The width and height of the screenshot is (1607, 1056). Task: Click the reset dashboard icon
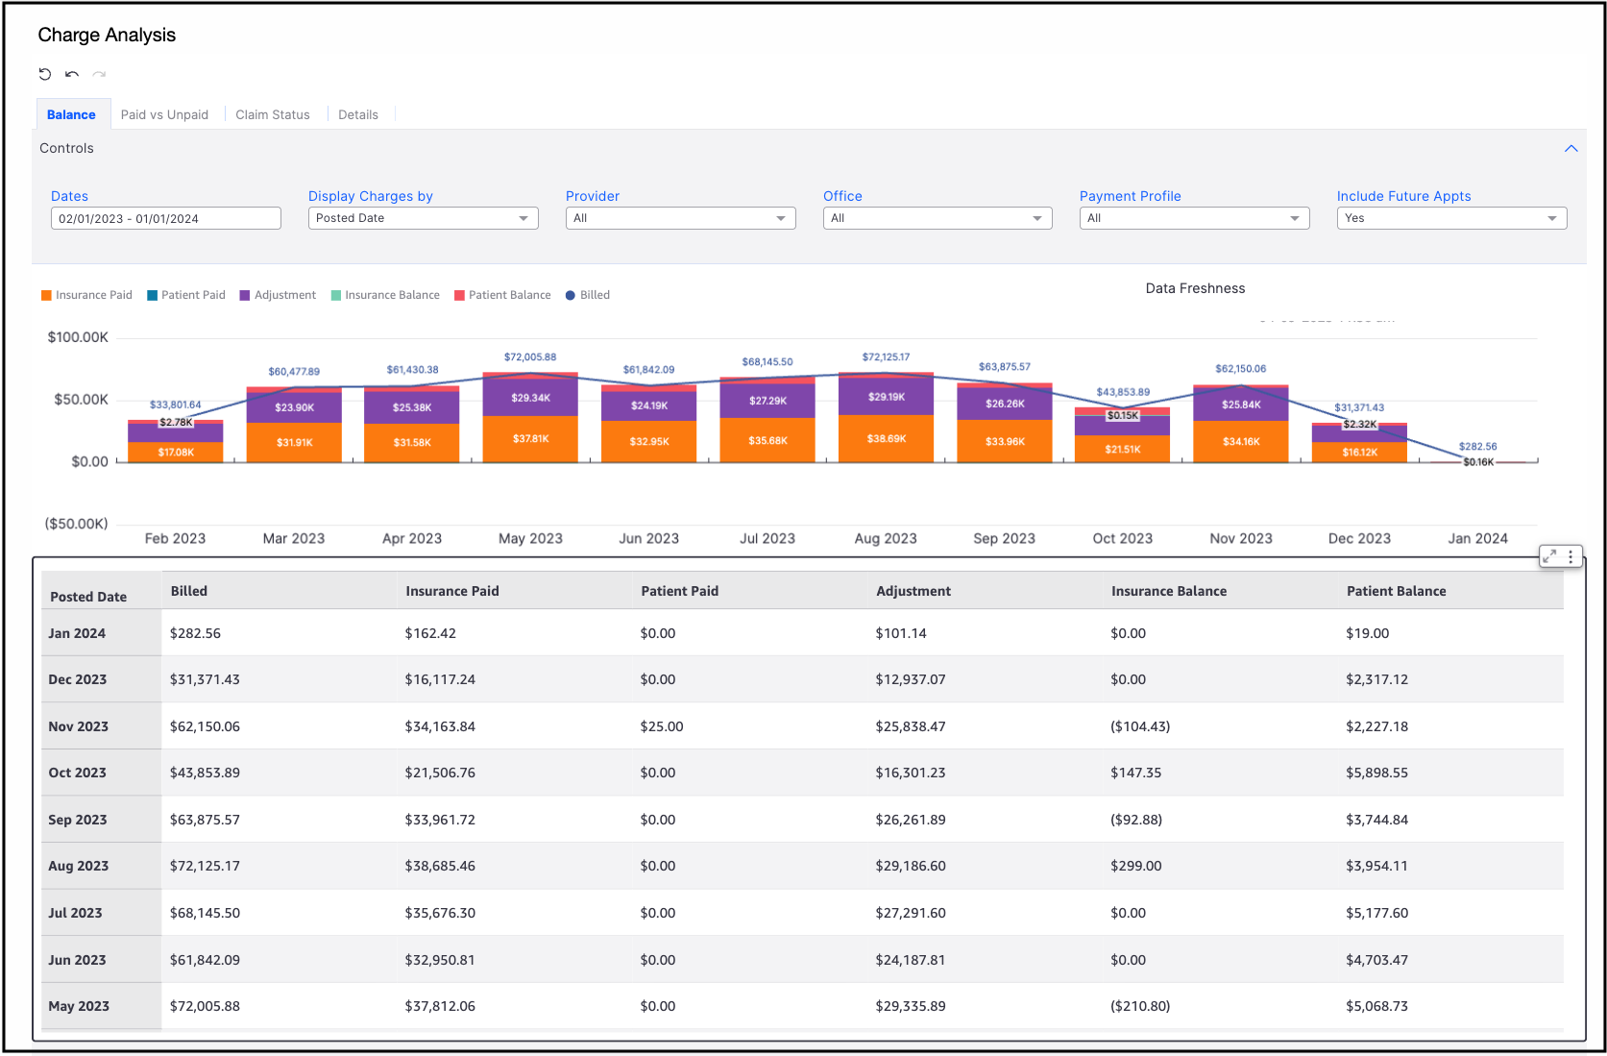[45, 74]
